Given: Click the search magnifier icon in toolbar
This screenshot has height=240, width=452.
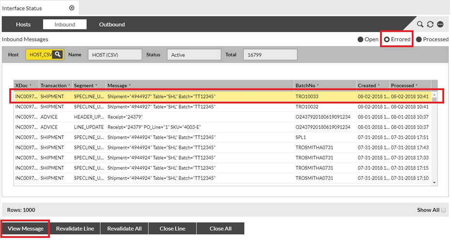Looking at the screenshot, I should point(420,24).
